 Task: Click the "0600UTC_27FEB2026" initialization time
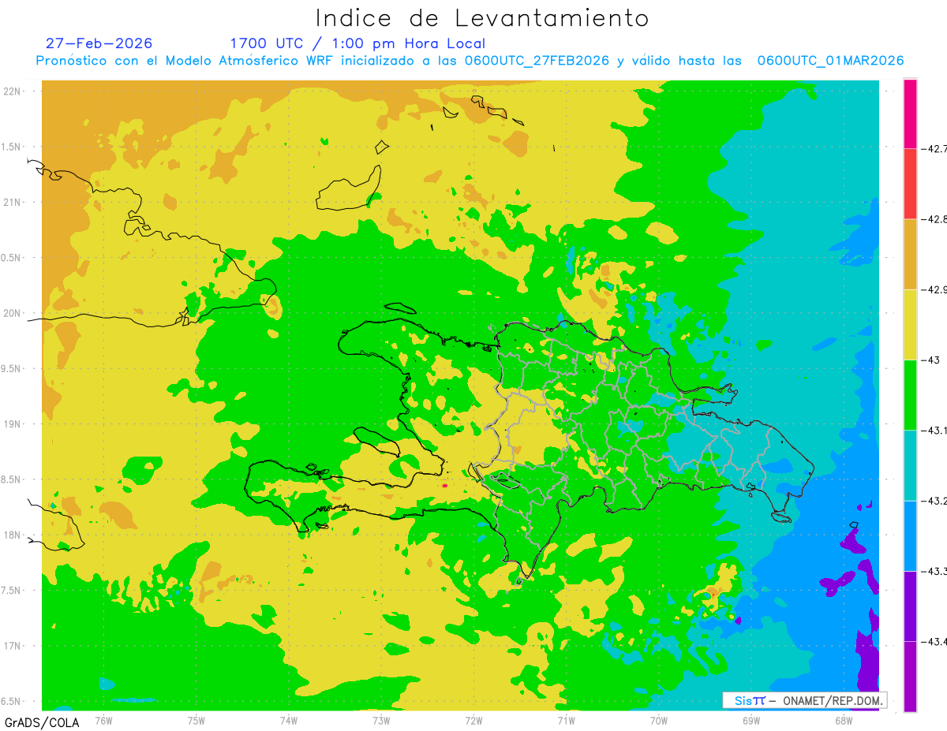(x=537, y=61)
